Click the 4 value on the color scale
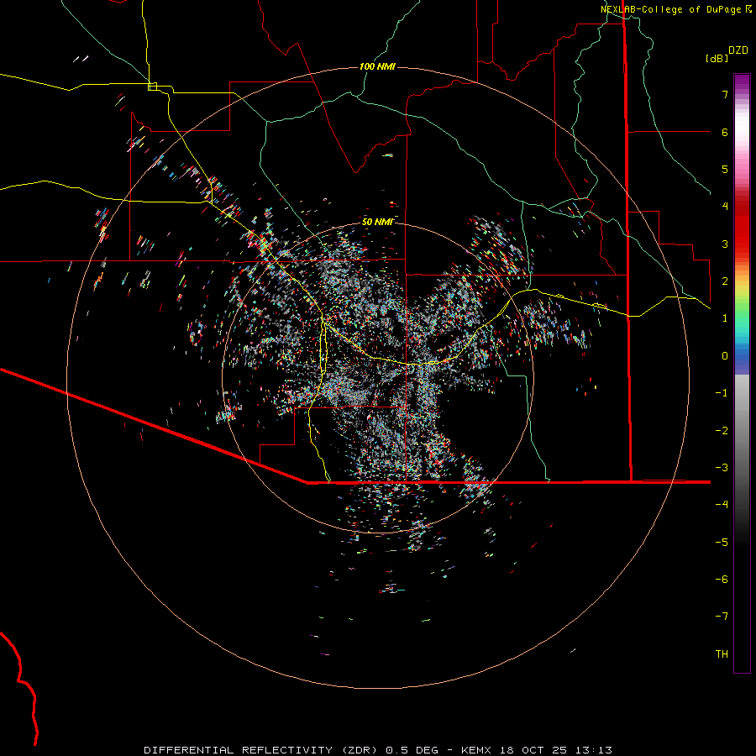Image resolution: width=756 pixels, height=756 pixels. 724,207
